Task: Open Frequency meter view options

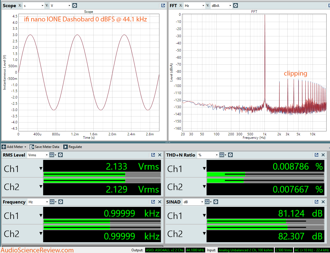Action: [x=53, y=202]
